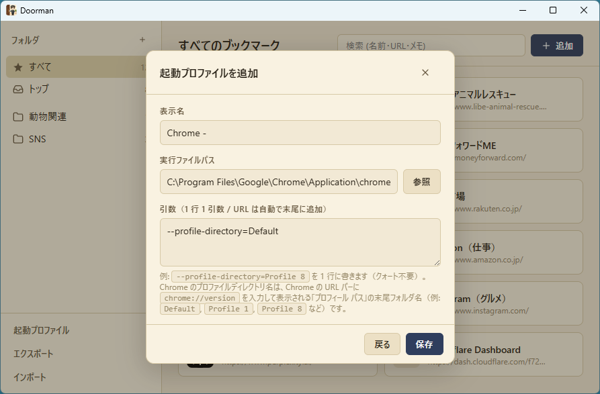
Task: Add a new folder with plus icon
Action: point(142,40)
